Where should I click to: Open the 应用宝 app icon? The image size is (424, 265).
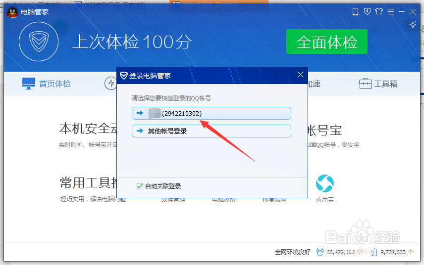pos(325,183)
